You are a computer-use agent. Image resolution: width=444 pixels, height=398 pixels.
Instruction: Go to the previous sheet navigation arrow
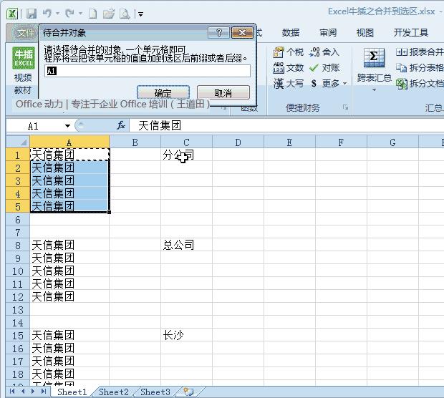(23, 392)
